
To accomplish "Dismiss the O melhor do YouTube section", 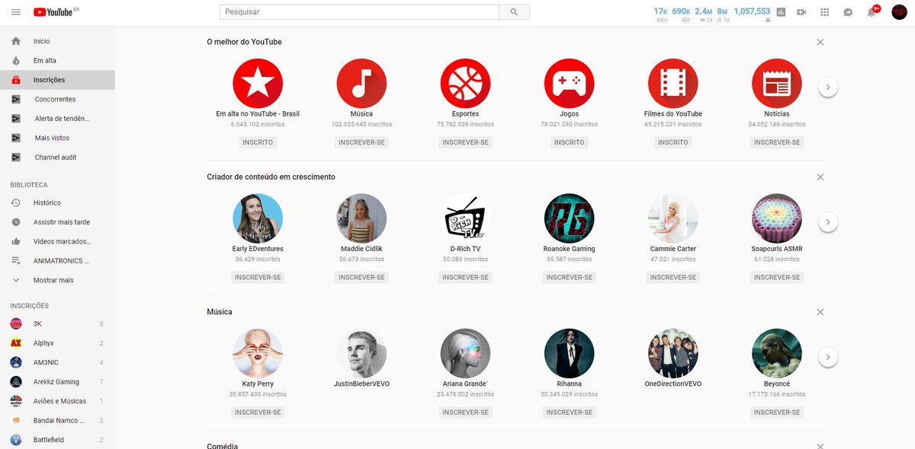I will tap(820, 42).
